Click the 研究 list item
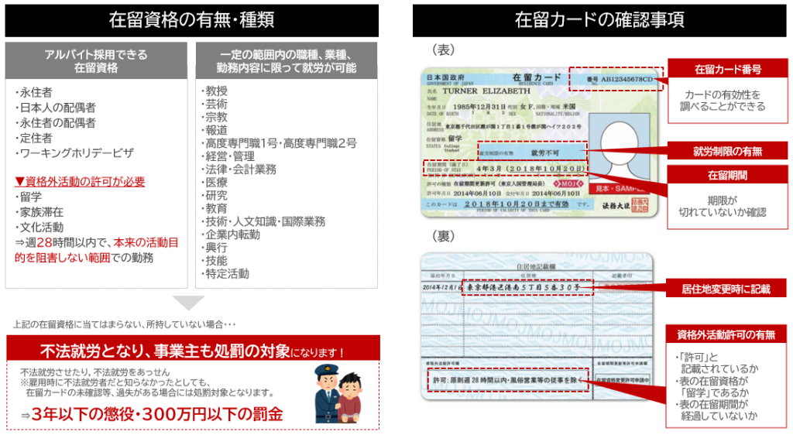Viewport: 793px width, 435px height. (x=215, y=196)
